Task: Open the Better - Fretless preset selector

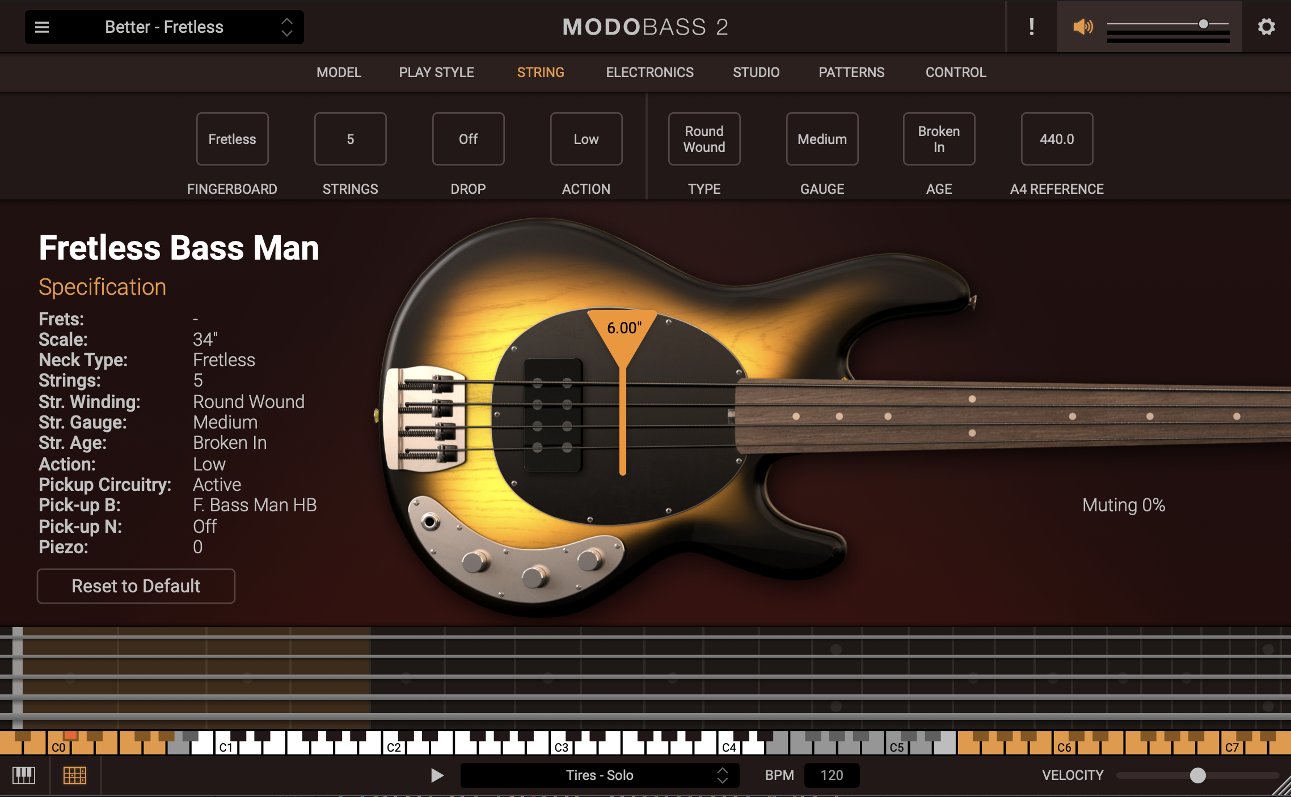Action: (164, 27)
